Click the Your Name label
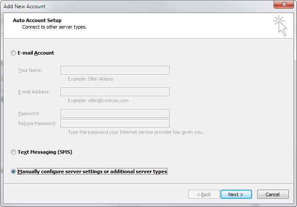The height and width of the screenshot is (207, 297). point(30,70)
